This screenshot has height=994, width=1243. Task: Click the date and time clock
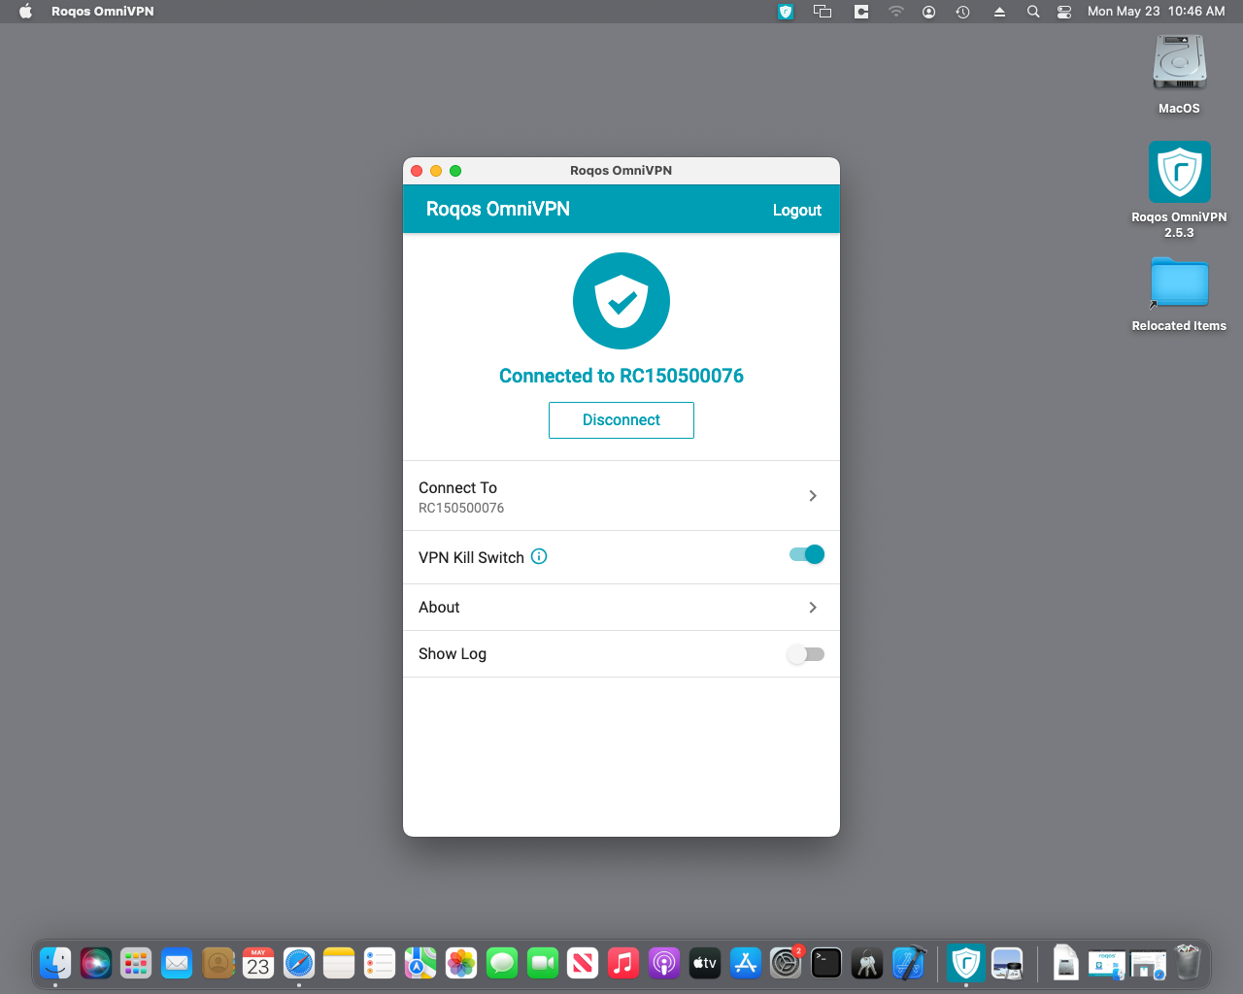[1157, 12]
